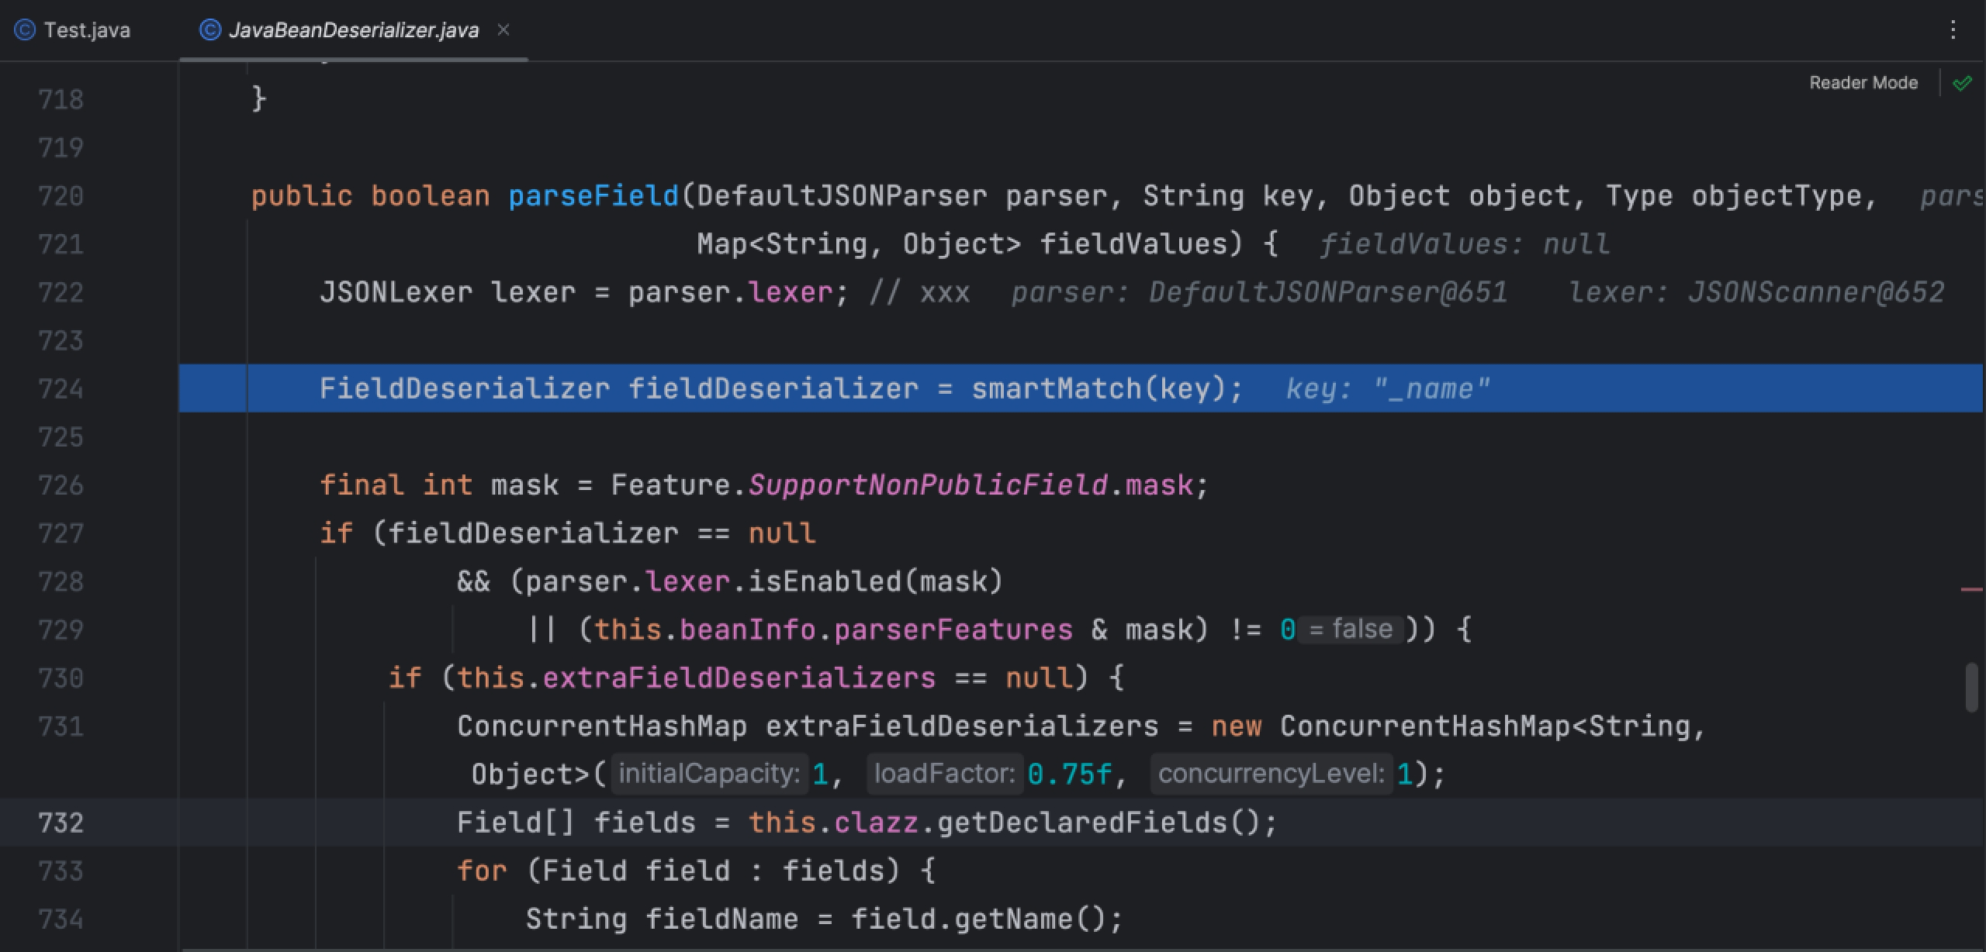Viewport: 1986px width, 952px height.
Task: Click the beanInfo field on line 729
Action: 747,629
